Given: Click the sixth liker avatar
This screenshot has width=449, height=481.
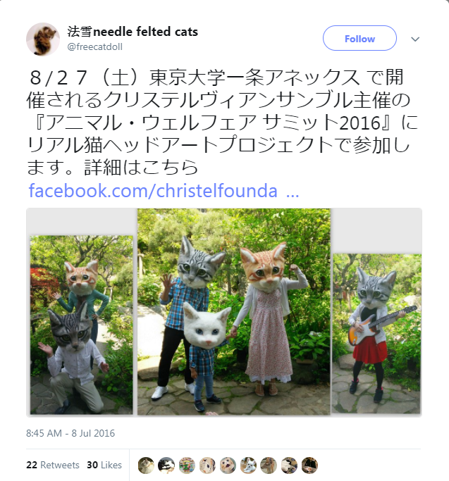Looking at the screenshot, I should point(248,466).
